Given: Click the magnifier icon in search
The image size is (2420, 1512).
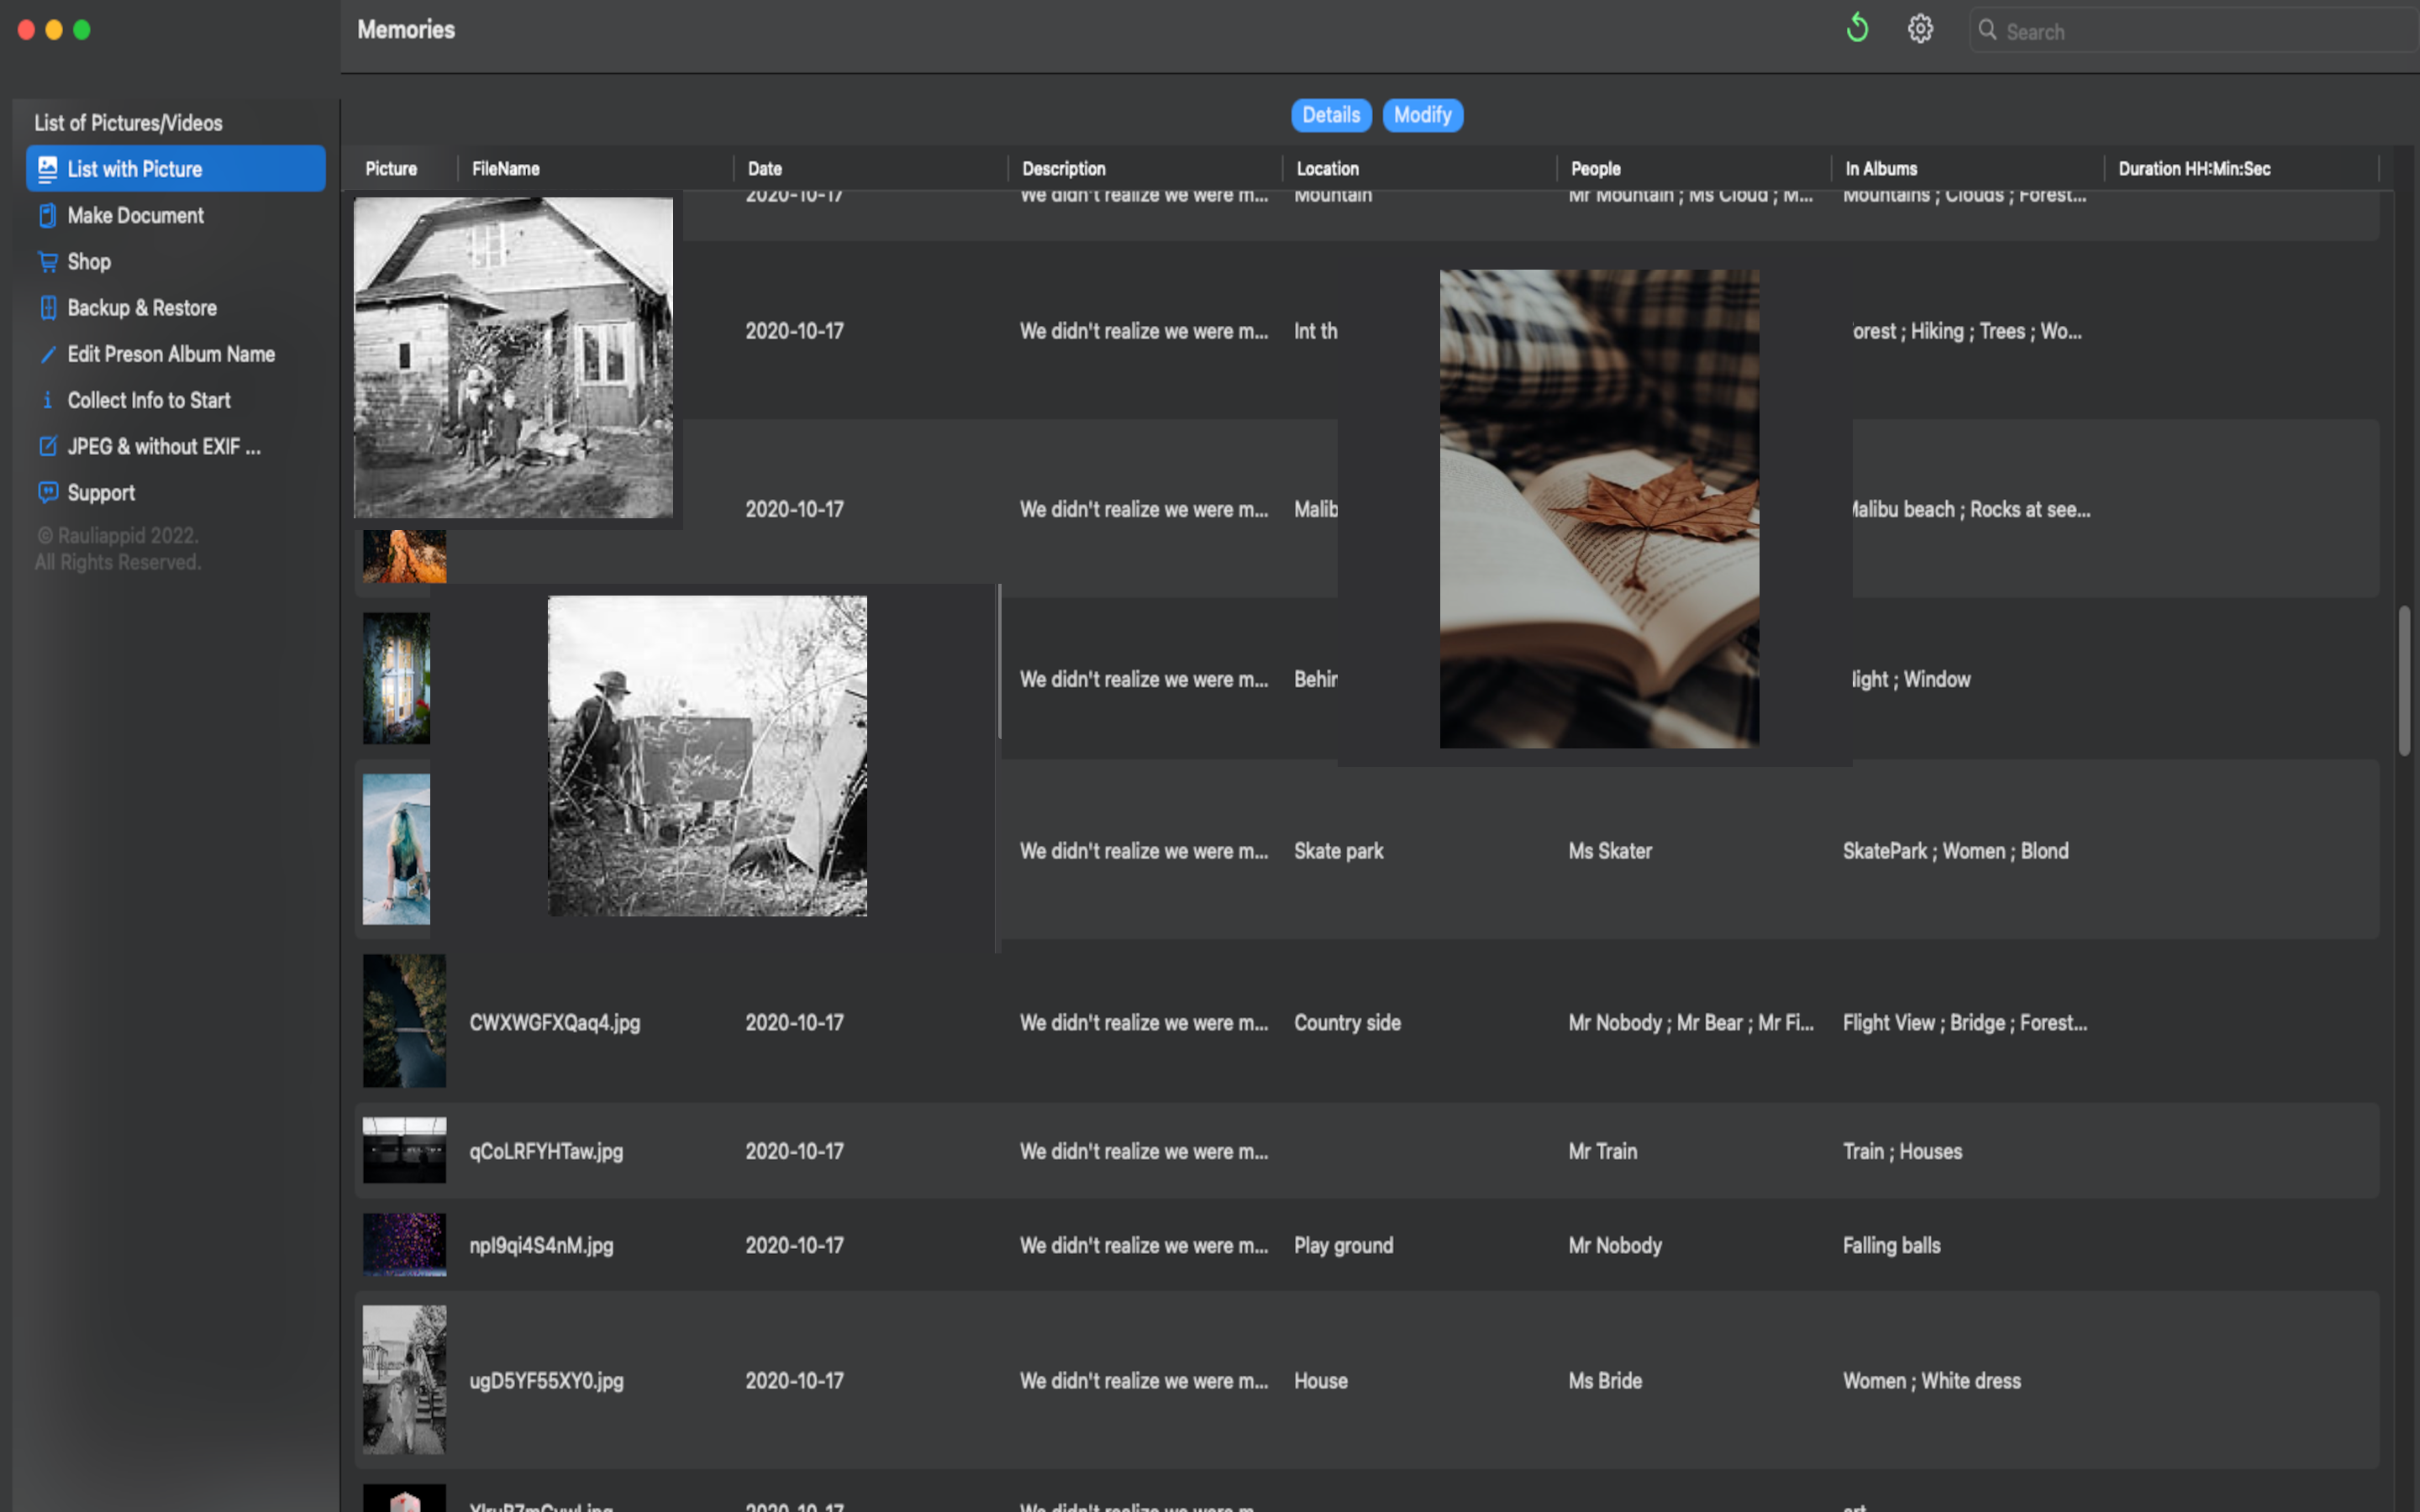Looking at the screenshot, I should tap(1988, 30).
